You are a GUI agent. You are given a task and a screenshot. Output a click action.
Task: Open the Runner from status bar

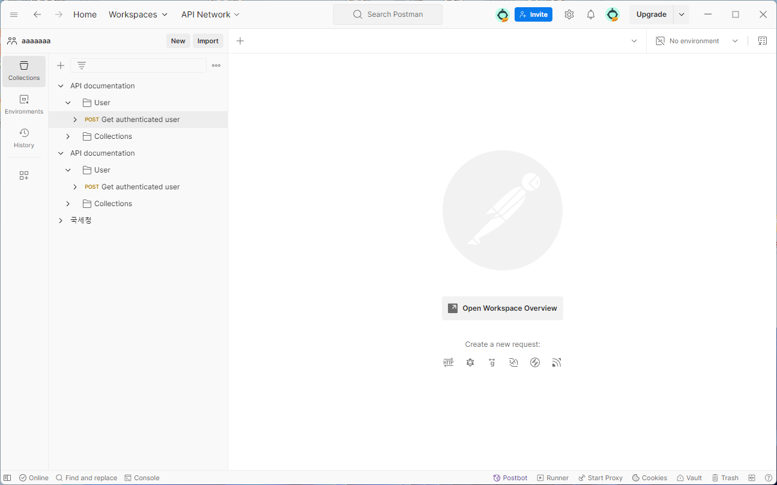(553, 478)
